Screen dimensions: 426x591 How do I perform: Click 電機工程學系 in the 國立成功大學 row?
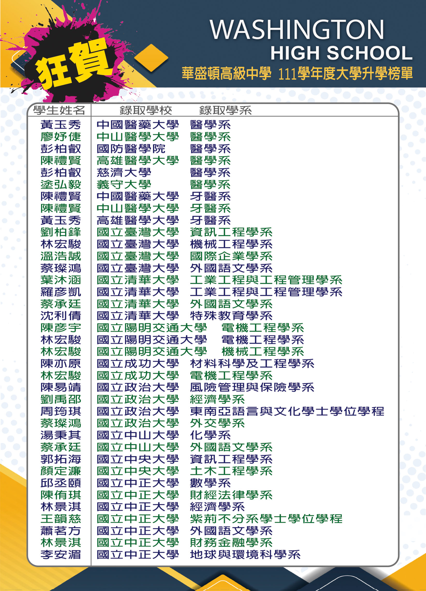pos(231,375)
